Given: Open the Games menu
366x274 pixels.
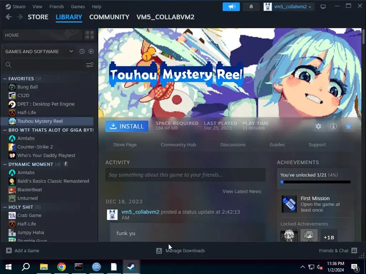Looking at the screenshot, I should click(x=78, y=6).
